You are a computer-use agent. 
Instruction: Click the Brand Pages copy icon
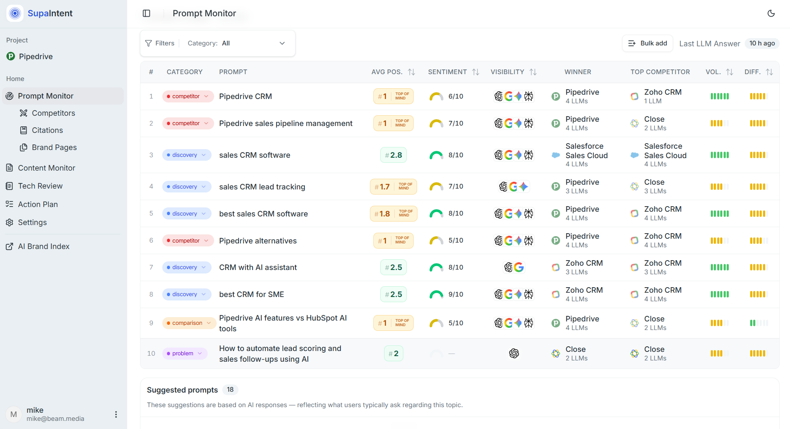pos(24,147)
